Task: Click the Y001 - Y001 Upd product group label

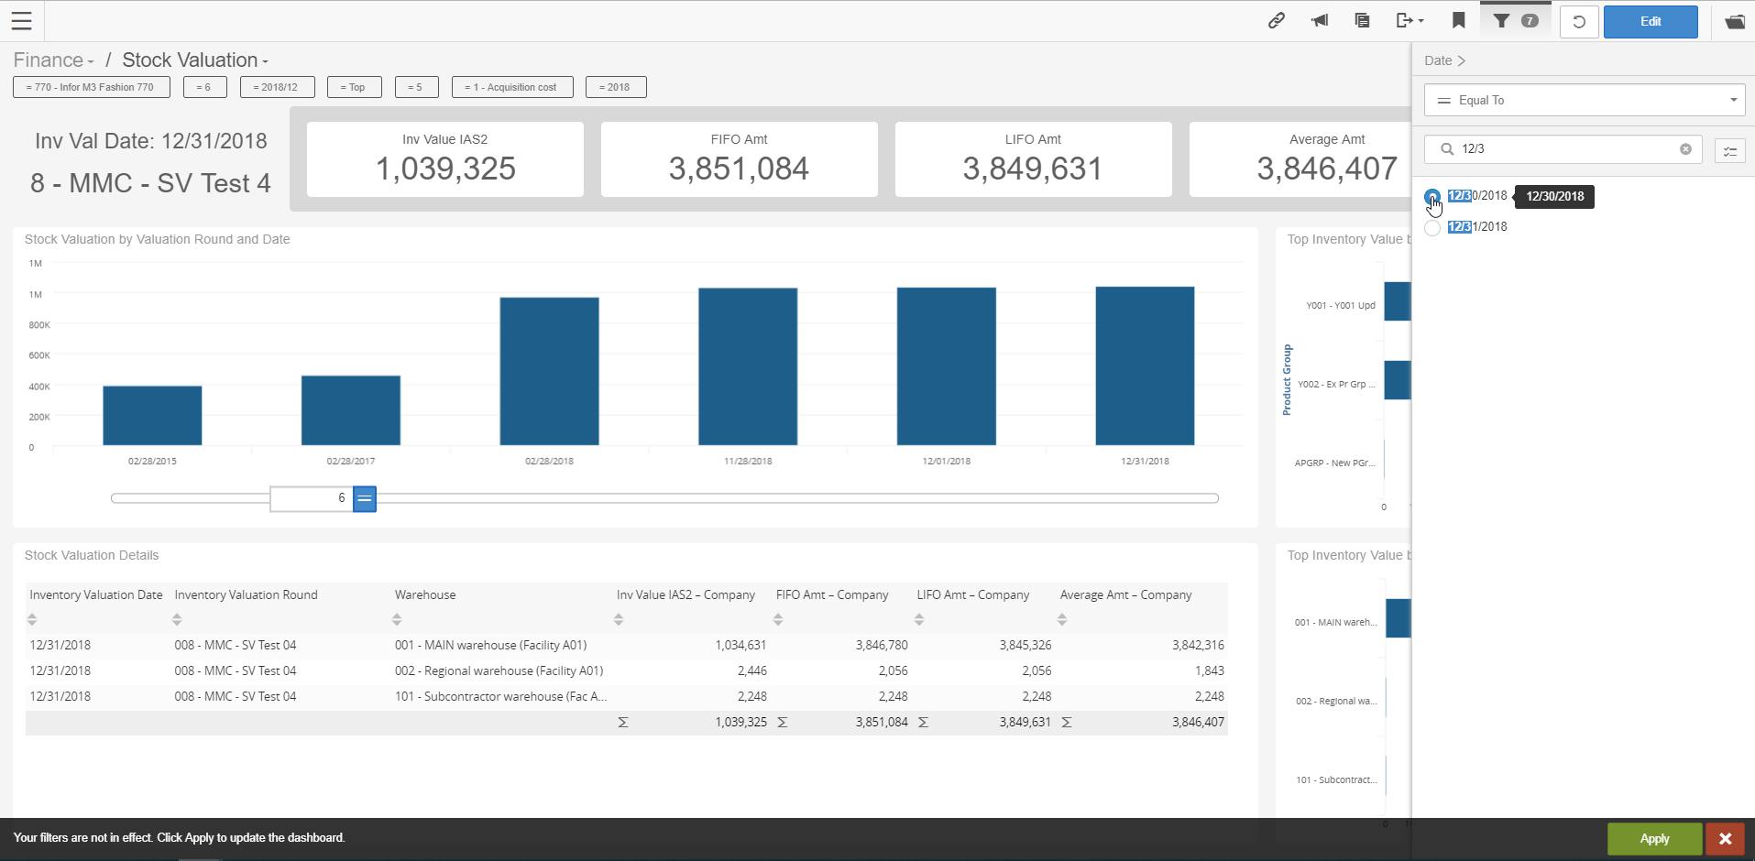Action: (1341, 306)
